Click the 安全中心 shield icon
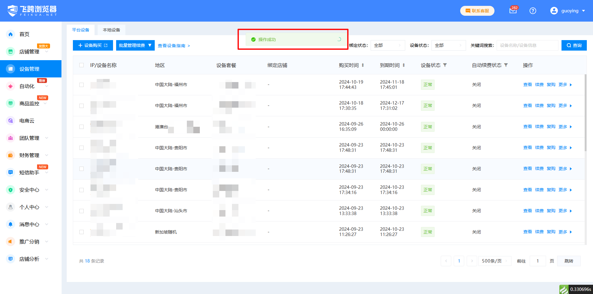Screen dimensions: 593x294 pyautogui.click(x=11, y=190)
